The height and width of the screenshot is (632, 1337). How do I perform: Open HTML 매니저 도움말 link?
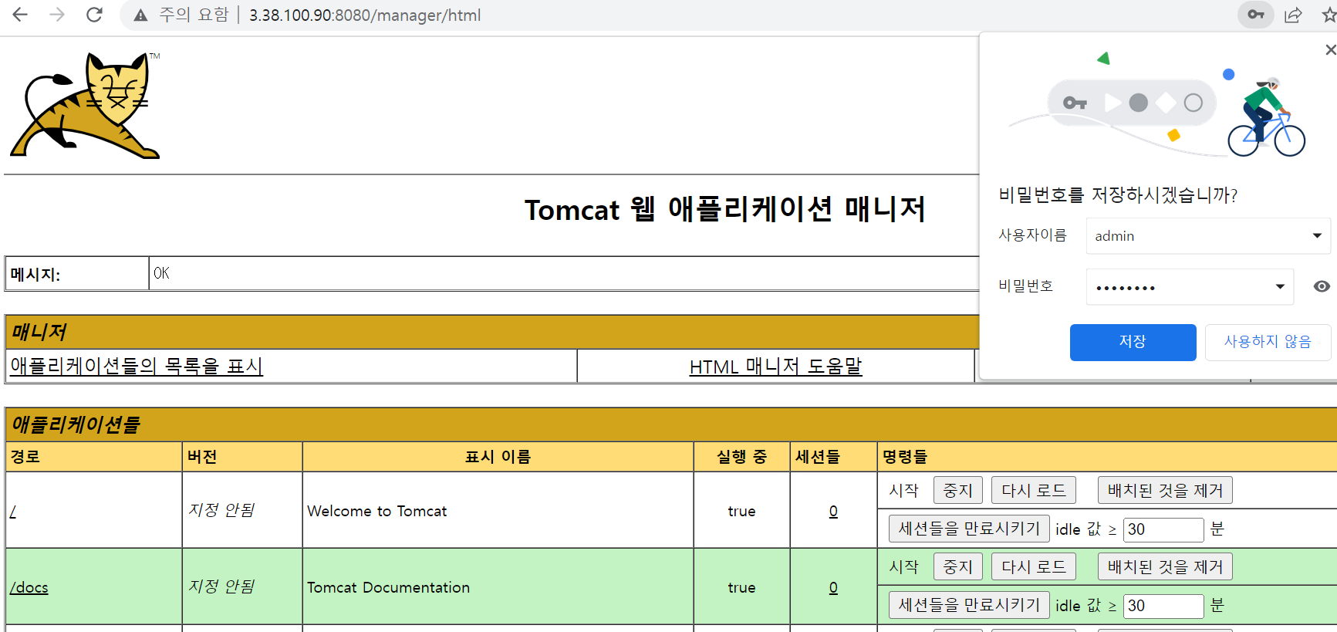point(775,366)
